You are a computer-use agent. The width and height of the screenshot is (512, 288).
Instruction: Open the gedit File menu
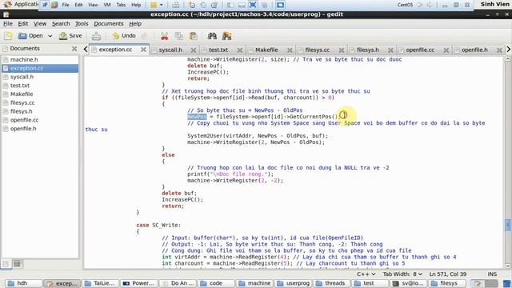(x=8, y=23)
